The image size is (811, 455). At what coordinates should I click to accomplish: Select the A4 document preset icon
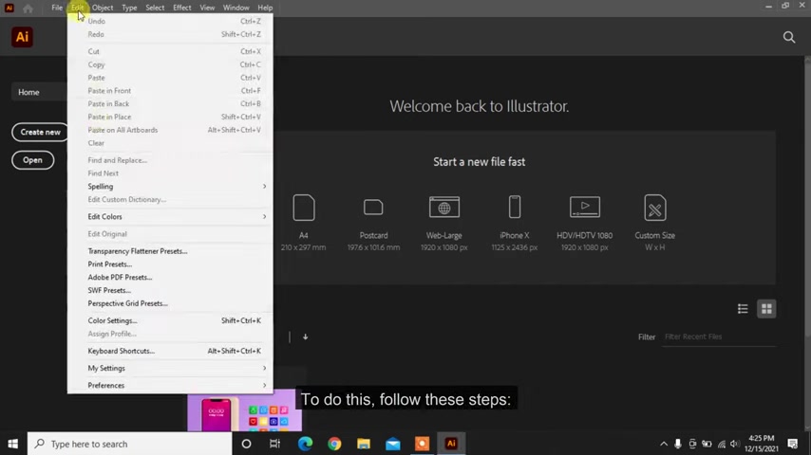(x=304, y=208)
